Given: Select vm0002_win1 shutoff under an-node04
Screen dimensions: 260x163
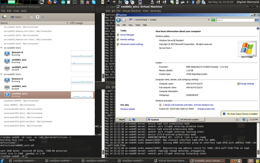Looking at the screenshot, I should click(x=47, y=68).
